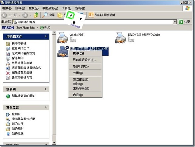This screenshot has width=195, height=147.
Task: Choose 列印喜好設定(E)... in context menu
Action: pyautogui.click(x=85, y=60)
